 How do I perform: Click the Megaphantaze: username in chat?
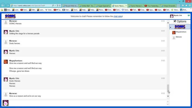click(x=16, y=61)
